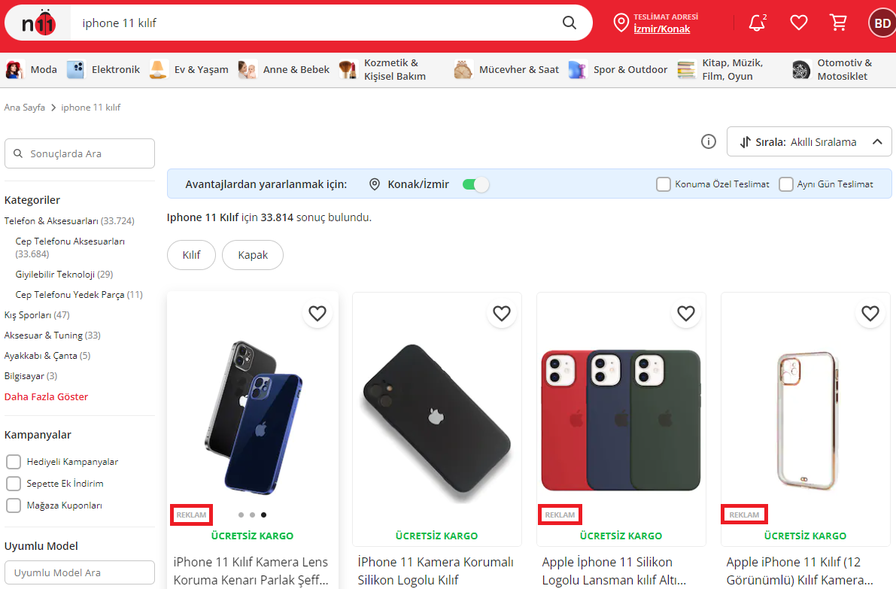Expand categories with Daha Fazla Göster
Image resolution: width=896 pixels, height=589 pixels.
coord(47,396)
